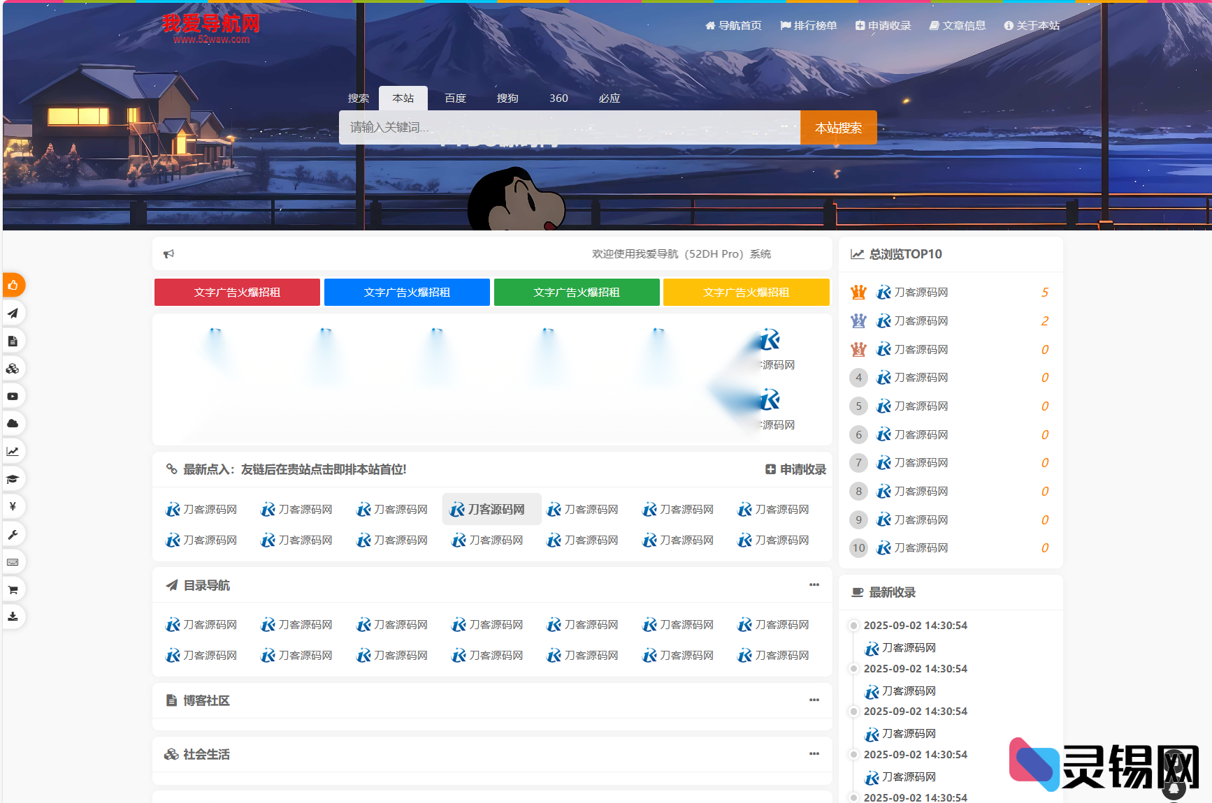
Task: Click the graduation cap sidebar icon
Action: click(13, 479)
